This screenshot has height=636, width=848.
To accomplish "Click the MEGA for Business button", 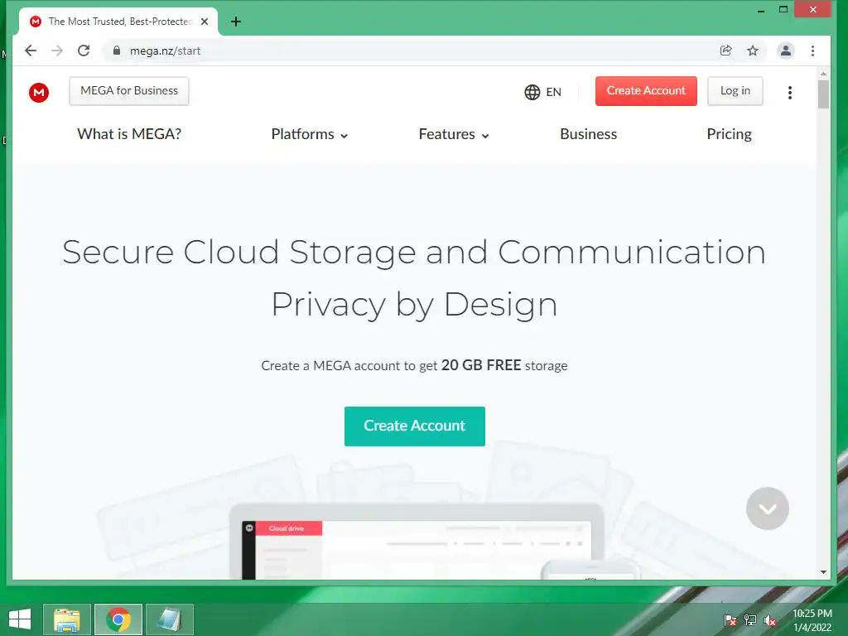I will tap(129, 91).
